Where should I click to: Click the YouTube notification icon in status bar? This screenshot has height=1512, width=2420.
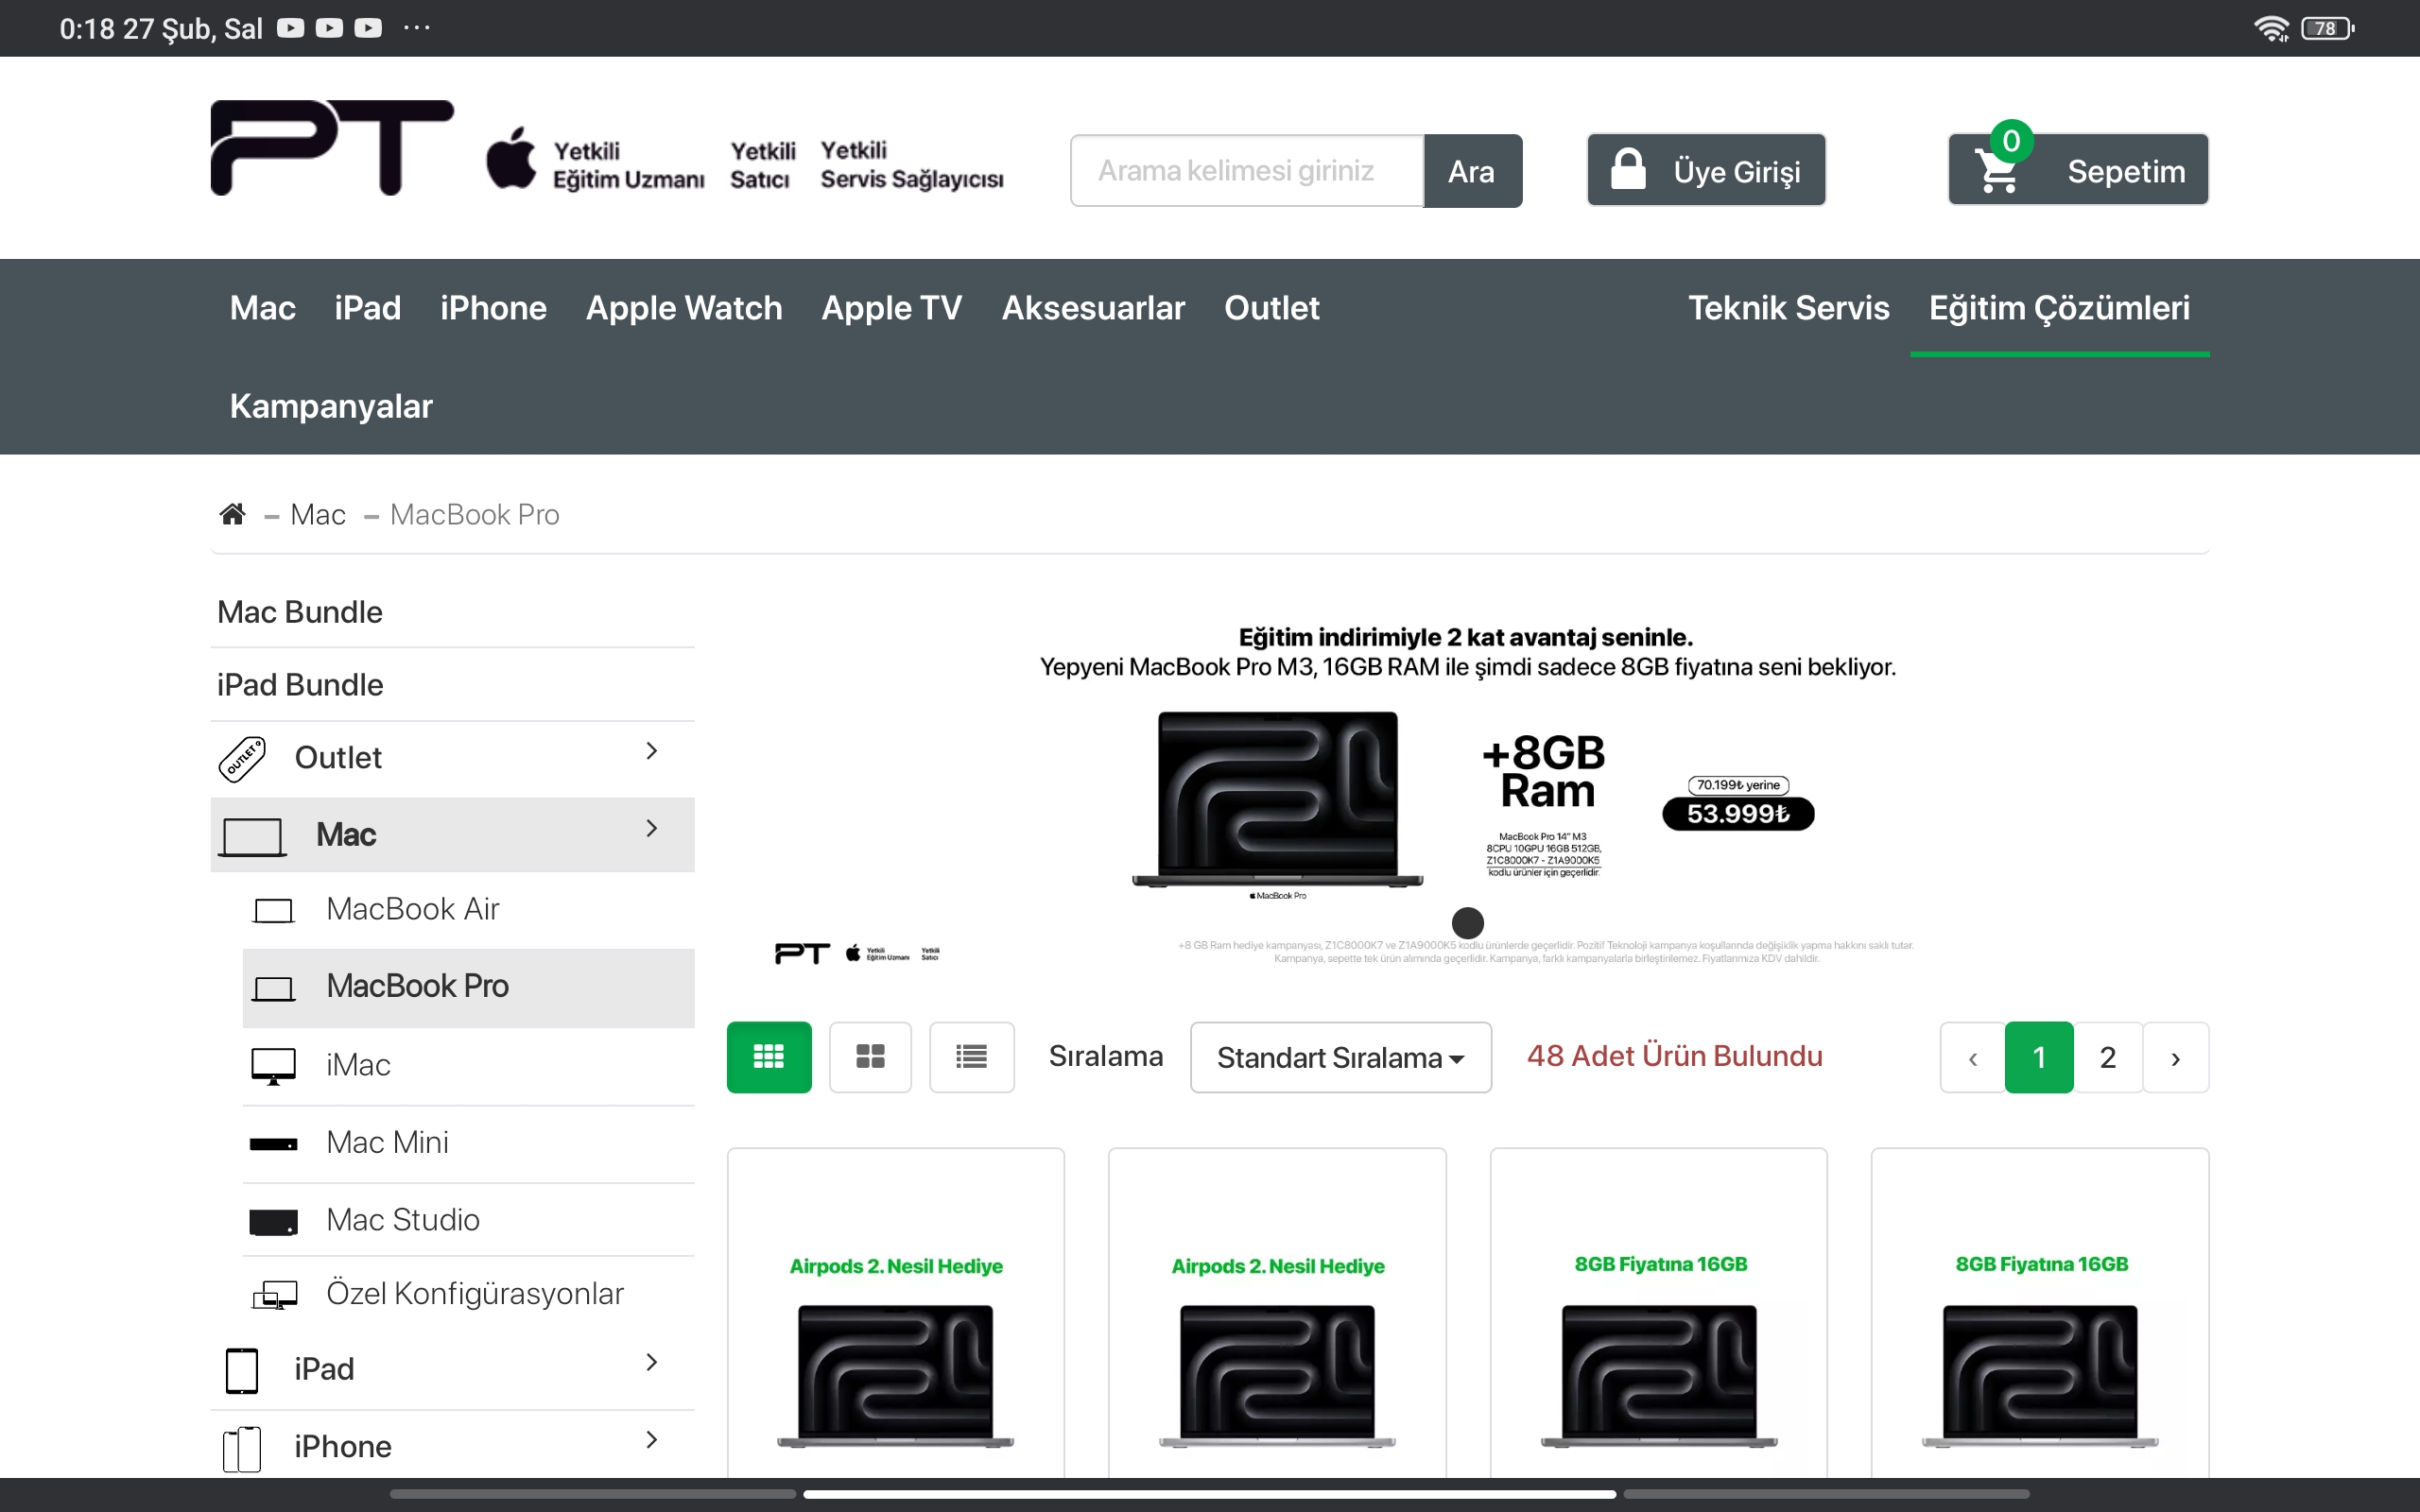tap(291, 28)
